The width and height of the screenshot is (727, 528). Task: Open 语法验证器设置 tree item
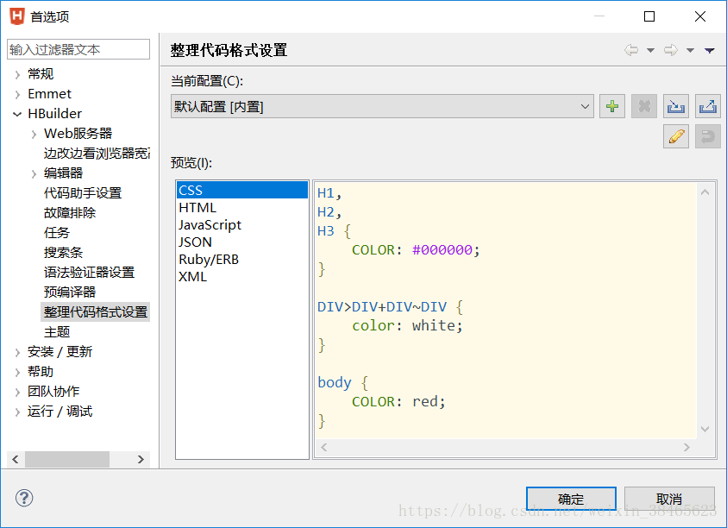(x=89, y=273)
